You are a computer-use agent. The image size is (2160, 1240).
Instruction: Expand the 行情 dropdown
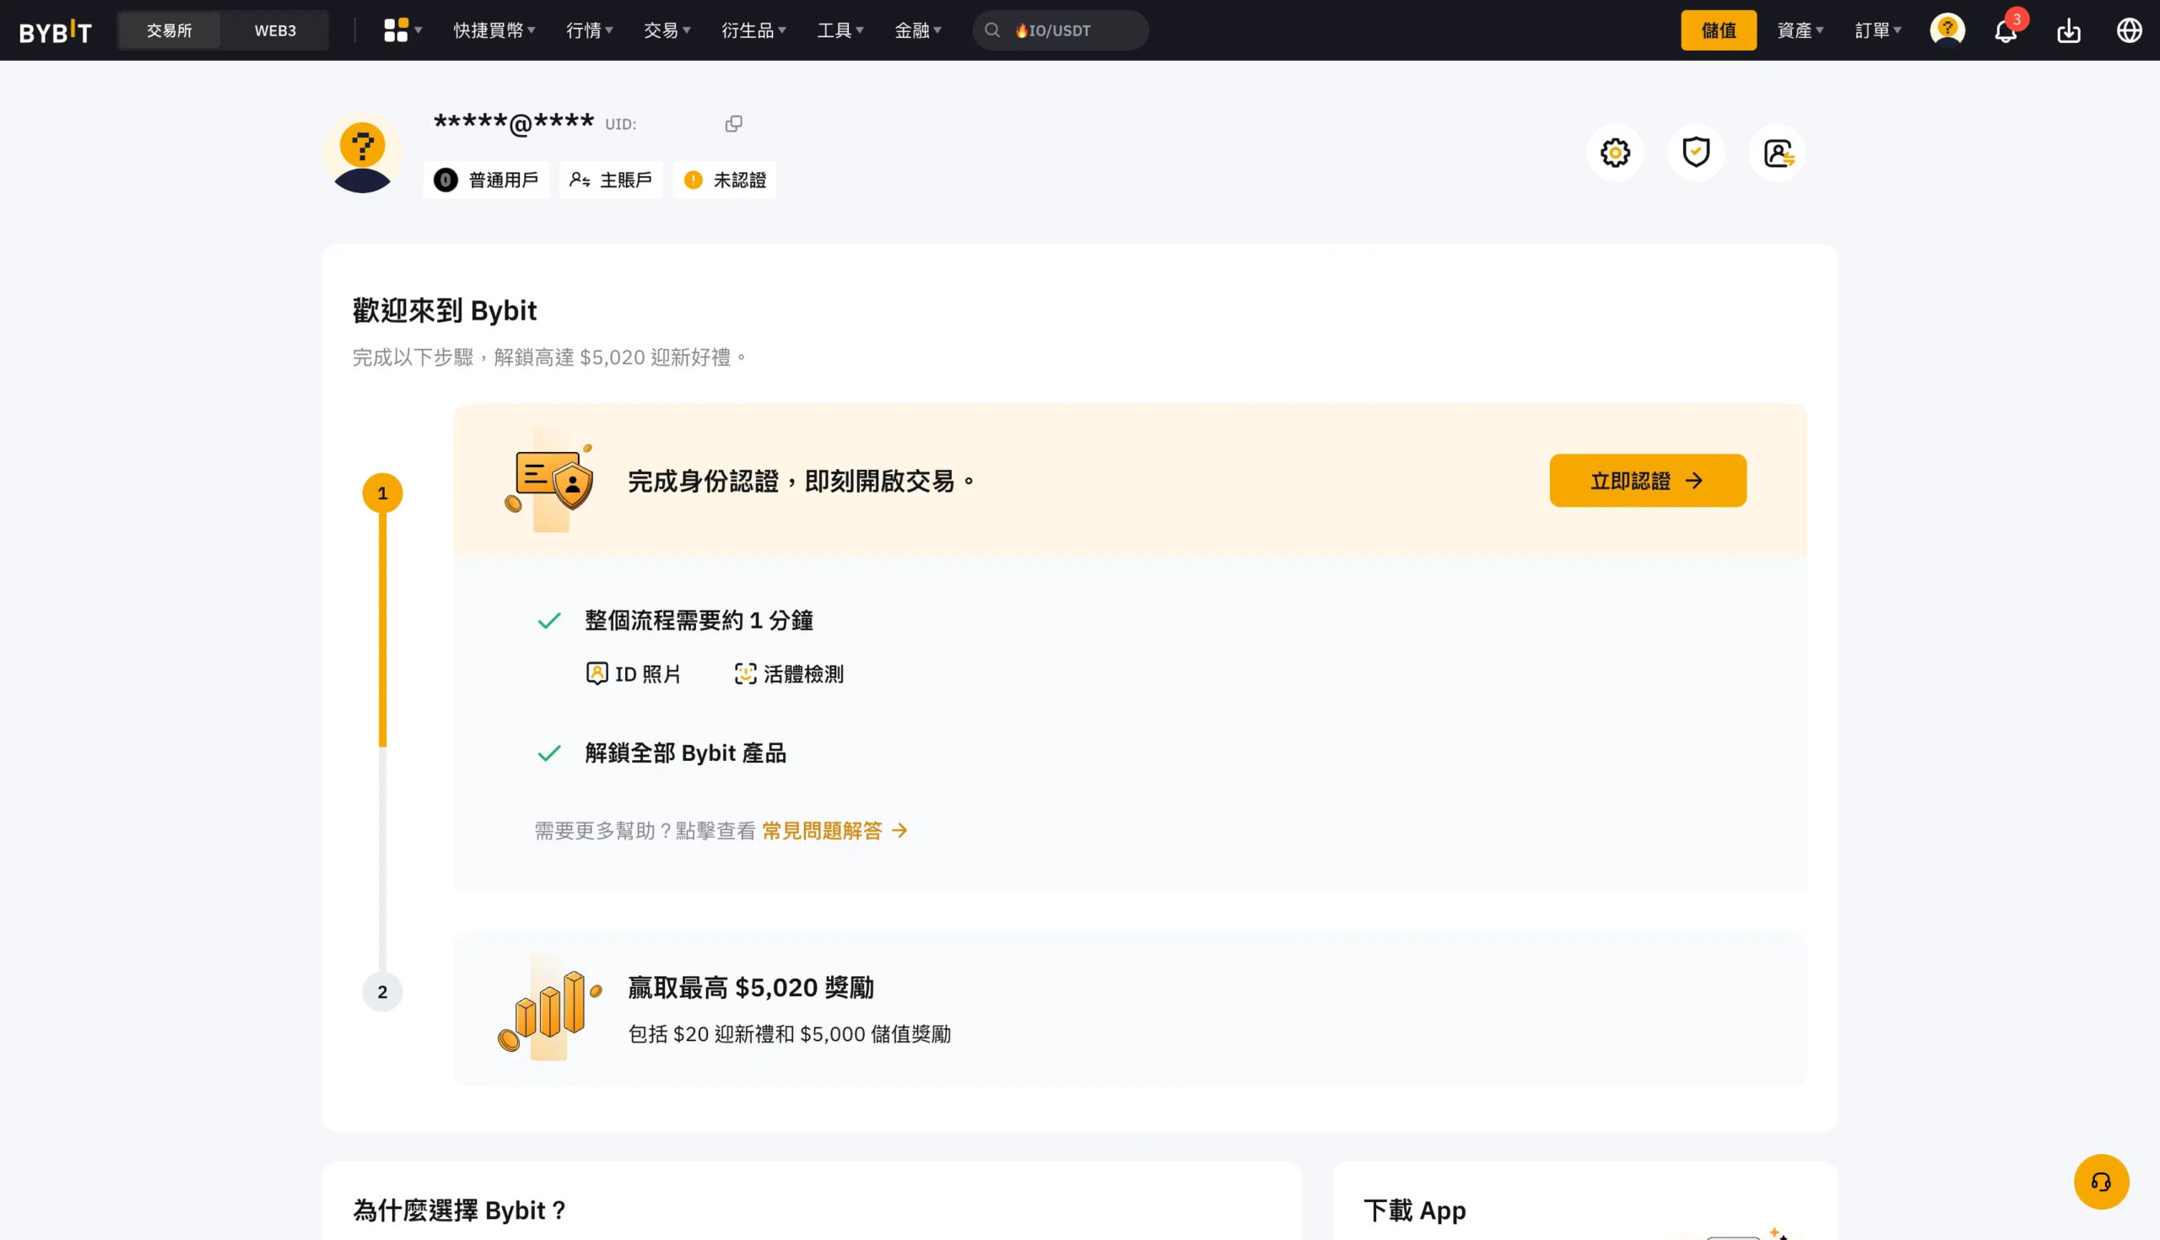[x=590, y=30]
